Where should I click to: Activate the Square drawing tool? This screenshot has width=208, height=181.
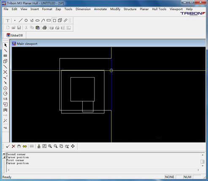54,20
